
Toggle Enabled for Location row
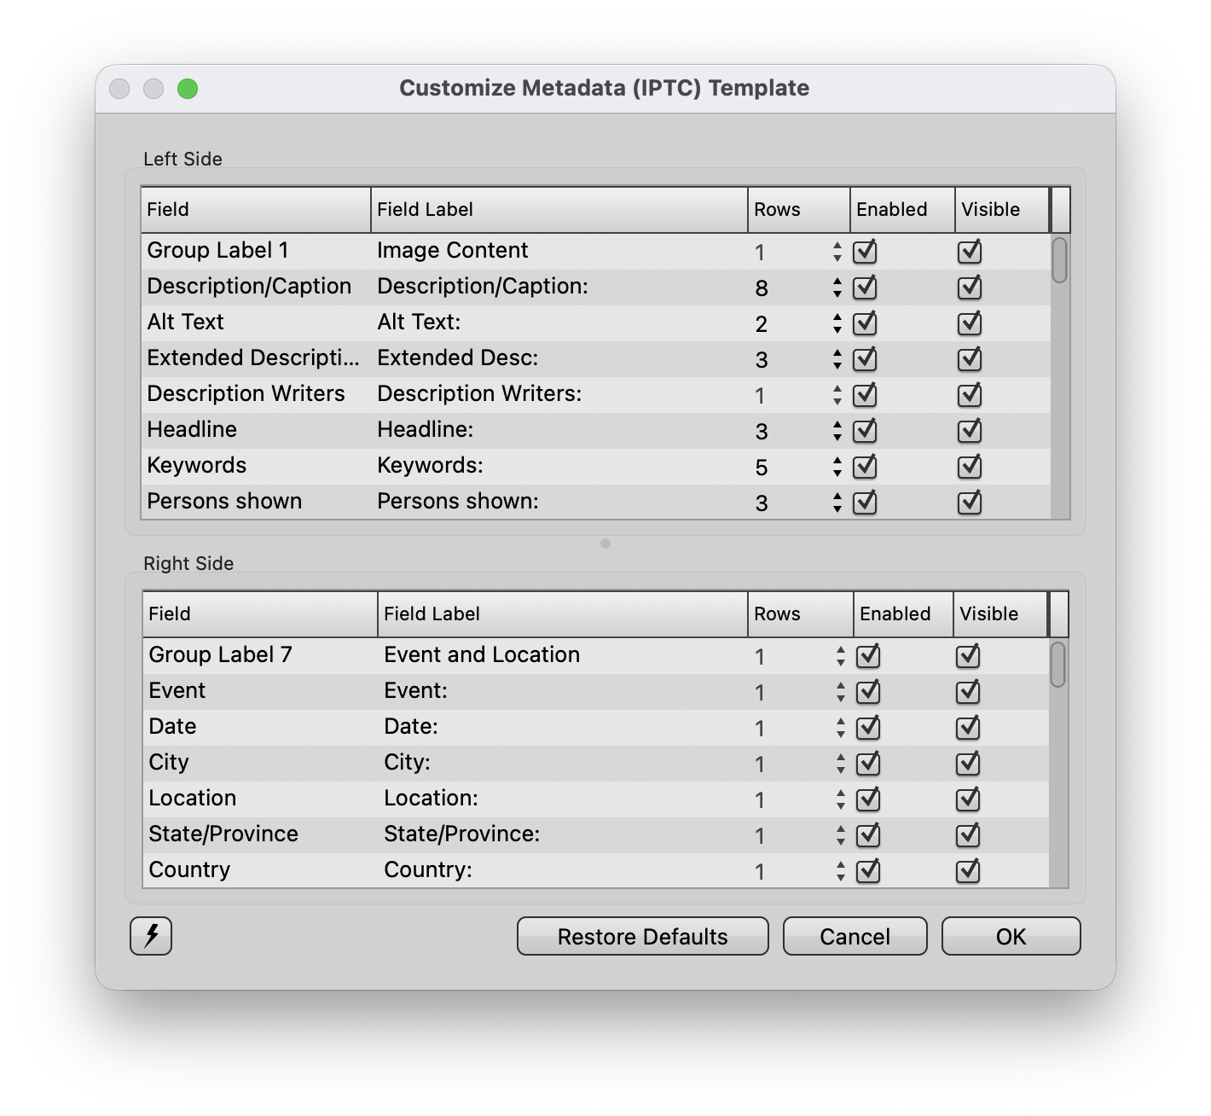coord(868,799)
